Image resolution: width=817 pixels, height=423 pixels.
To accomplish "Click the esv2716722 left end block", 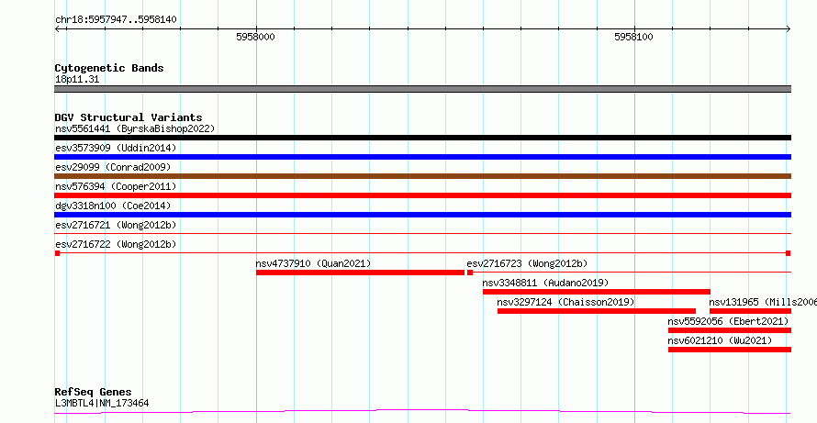I will pos(57,253).
